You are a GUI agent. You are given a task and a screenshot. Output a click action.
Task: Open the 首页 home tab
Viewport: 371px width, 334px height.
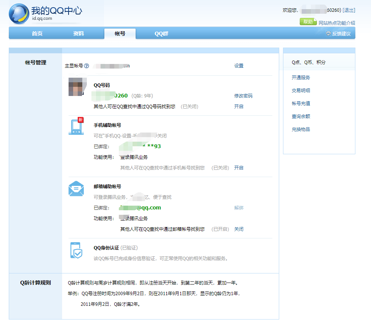tap(37, 34)
